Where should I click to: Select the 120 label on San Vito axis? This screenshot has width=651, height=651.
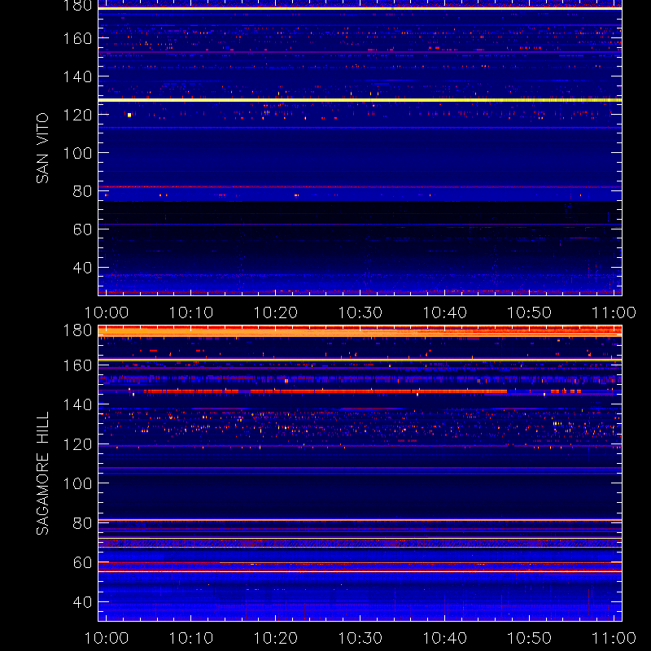[77, 115]
